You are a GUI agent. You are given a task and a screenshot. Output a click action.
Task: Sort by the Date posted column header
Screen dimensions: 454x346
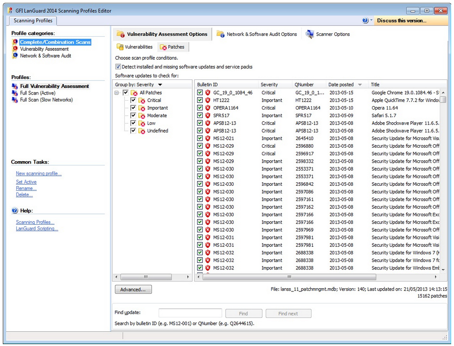pyautogui.click(x=347, y=85)
